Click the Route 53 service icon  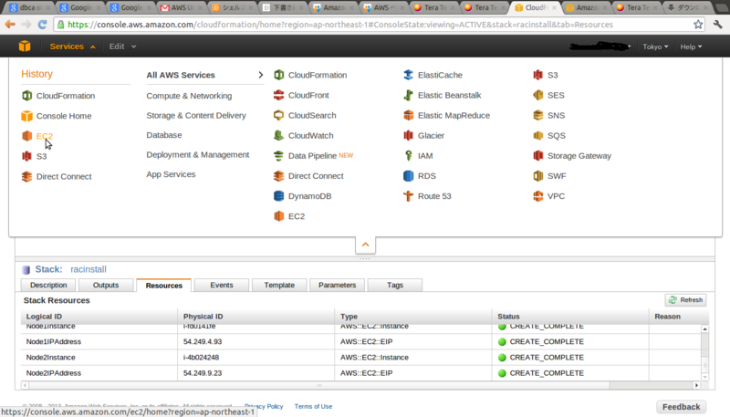point(408,196)
